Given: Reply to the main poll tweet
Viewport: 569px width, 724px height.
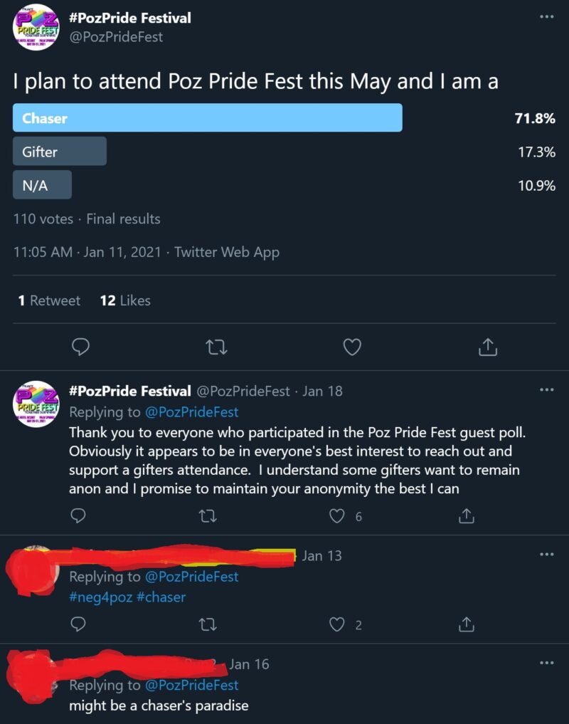Looking at the screenshot, I should [x=81, y=347].
